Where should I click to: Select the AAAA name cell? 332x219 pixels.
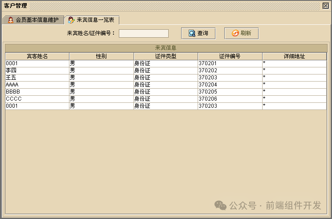point(37,85)
